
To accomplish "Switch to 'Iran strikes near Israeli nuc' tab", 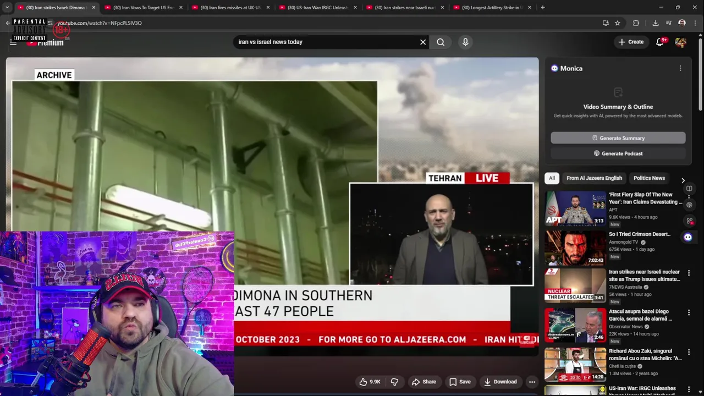I will 405,8.
